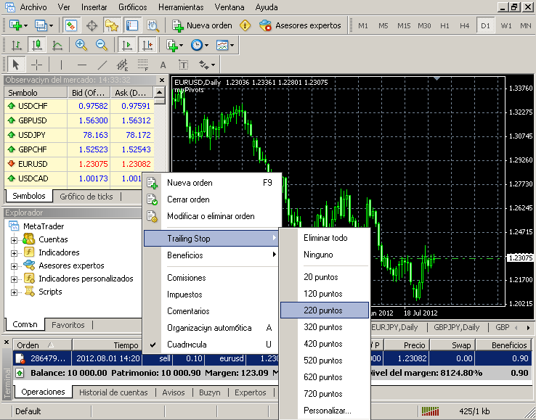Select the line chart type icon
Screen dimensions: 536x420
point(57,45)
